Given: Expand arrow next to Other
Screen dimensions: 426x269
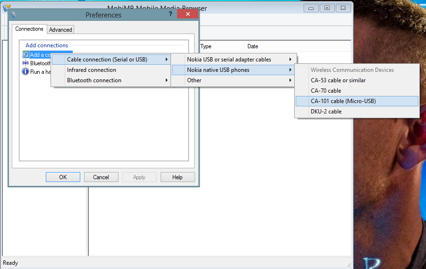Looking at the screenshot, I should [290, 80].
